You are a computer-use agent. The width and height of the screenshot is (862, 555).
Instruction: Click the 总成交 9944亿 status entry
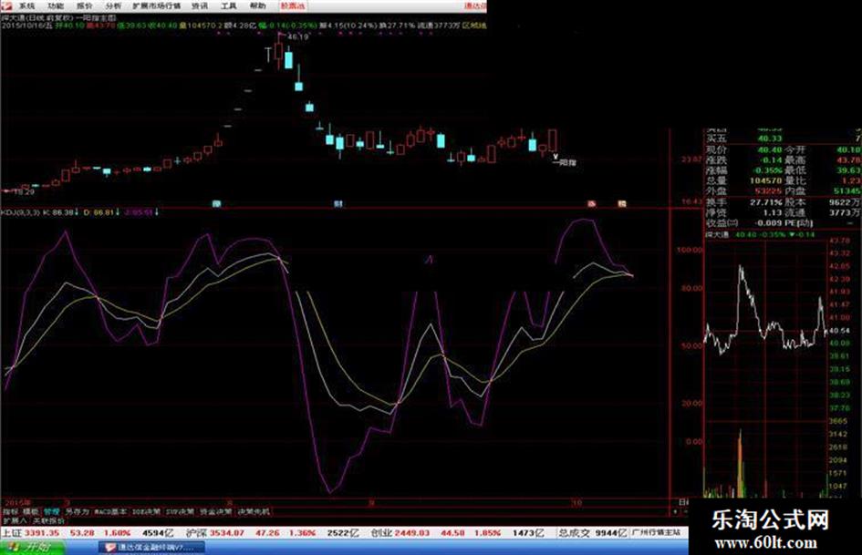[x=593, y=533]
